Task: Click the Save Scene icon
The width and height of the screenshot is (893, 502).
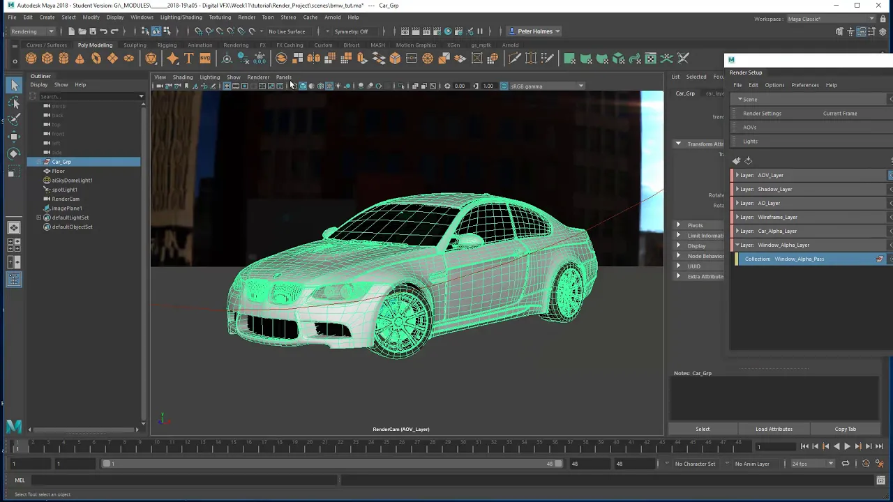Action: pos(92,31)
